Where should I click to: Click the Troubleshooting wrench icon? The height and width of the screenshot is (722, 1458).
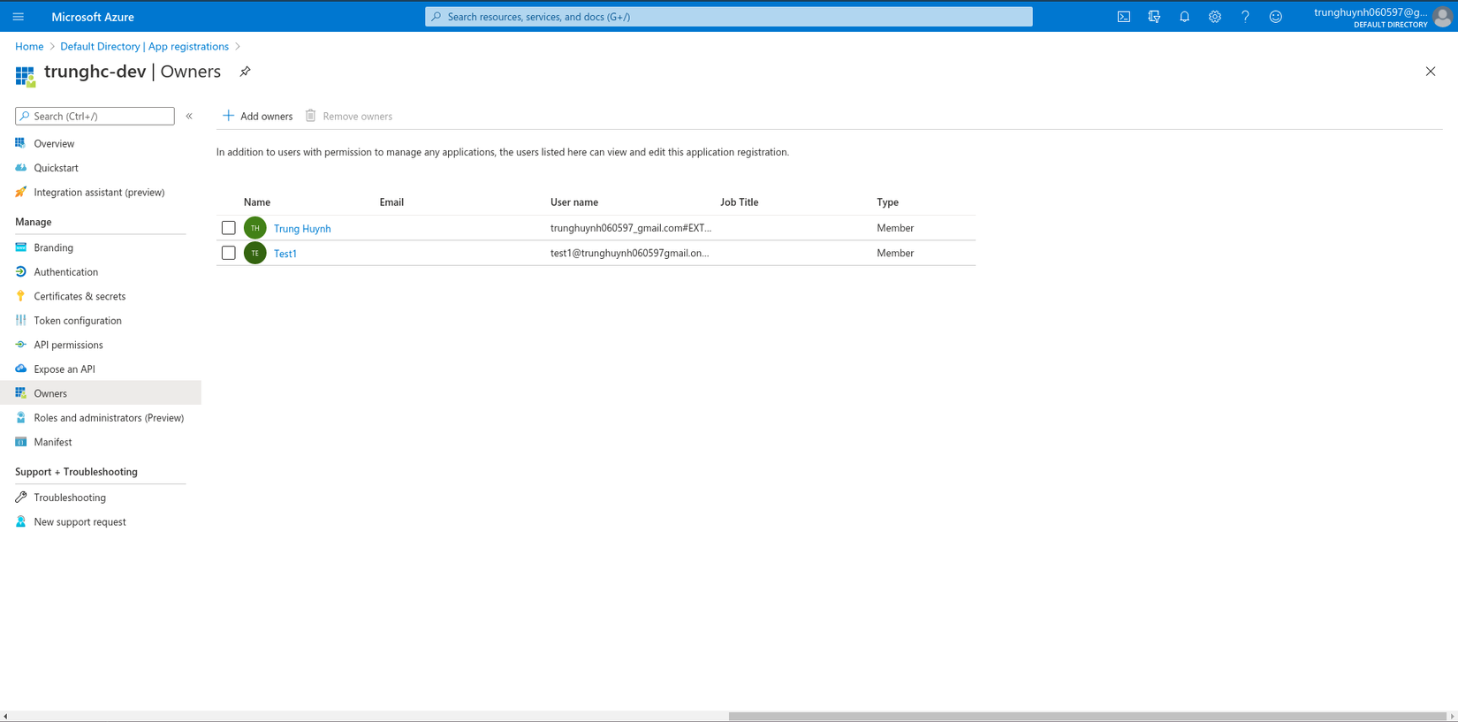[x=20, y=498]
